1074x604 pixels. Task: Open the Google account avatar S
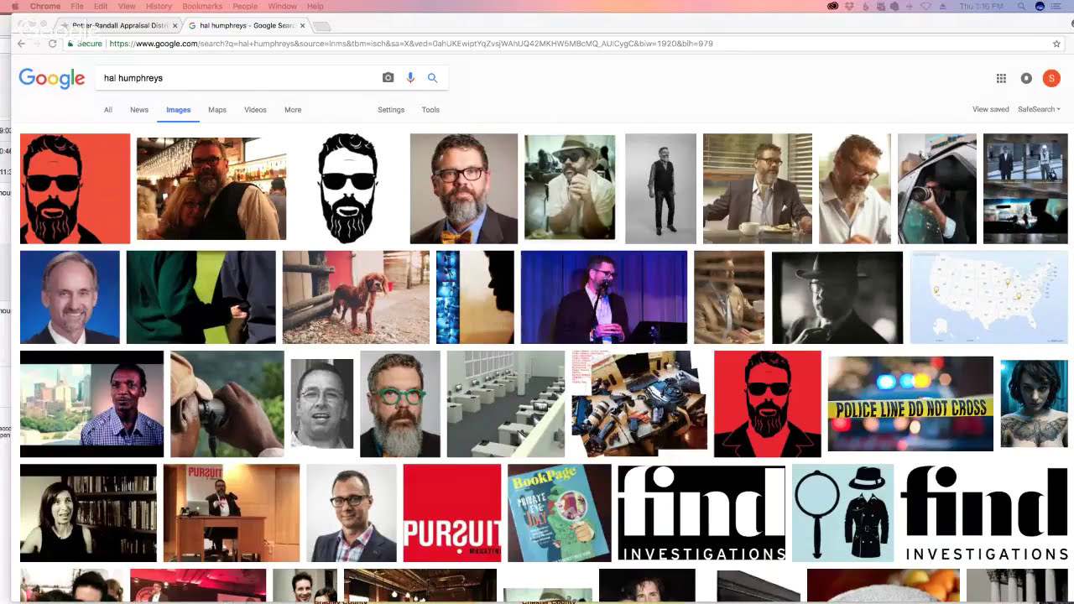[x=1051, y=78]
